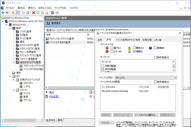
Task: Toggle the エラー(R) checkbox
Action: tap(112, 52)
